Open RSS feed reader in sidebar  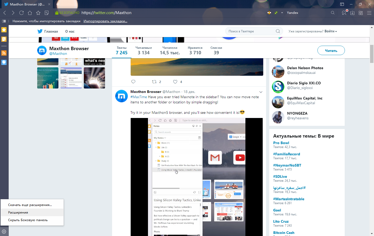(4, 53)
